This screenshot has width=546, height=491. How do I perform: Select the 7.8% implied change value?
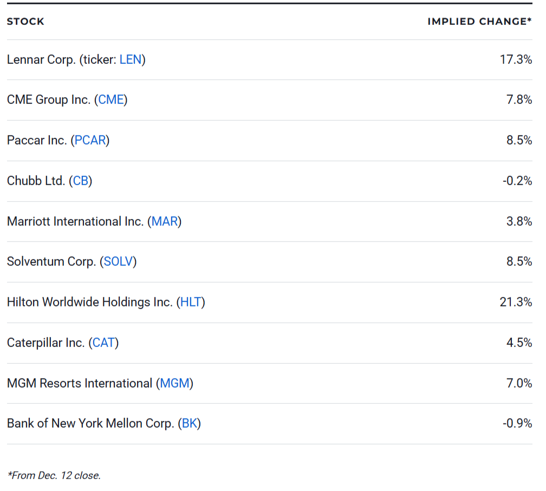pyautogui.click(x=519, y=100)
